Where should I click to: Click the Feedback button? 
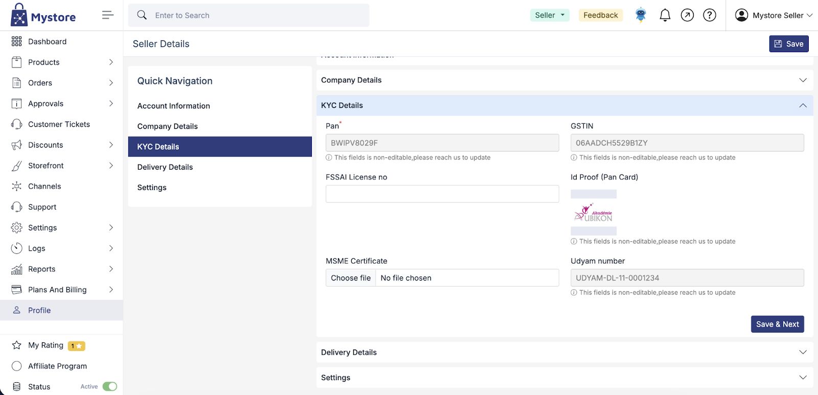600,15
